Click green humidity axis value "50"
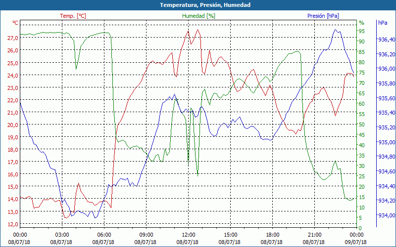The width and height of the screenshot is (396, 247). coord(362,124)
